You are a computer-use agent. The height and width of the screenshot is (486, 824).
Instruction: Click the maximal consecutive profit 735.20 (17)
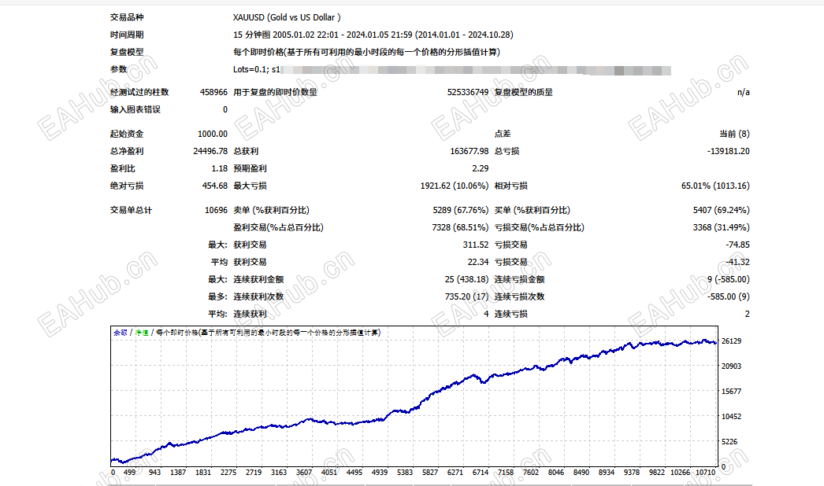point(466,296)
